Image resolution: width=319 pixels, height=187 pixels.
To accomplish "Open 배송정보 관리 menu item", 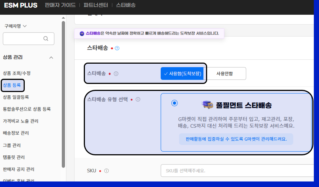I will click(16, 133).
